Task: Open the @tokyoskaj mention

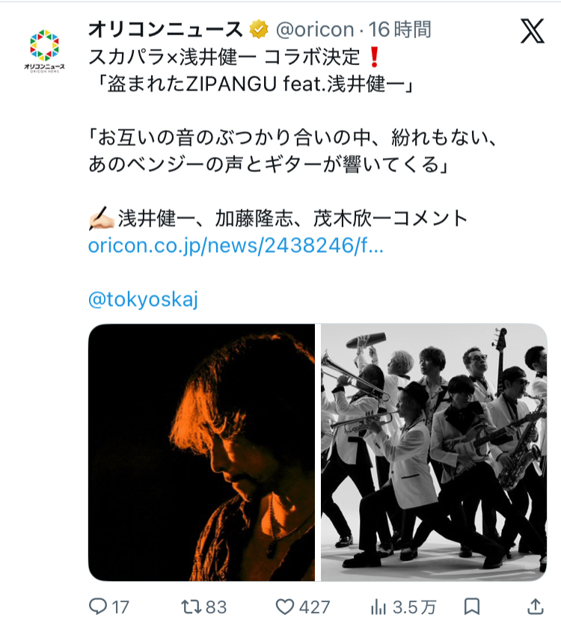Action: click(x=143, y=299)
